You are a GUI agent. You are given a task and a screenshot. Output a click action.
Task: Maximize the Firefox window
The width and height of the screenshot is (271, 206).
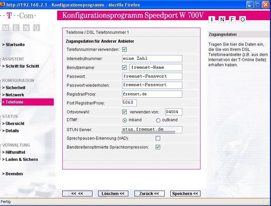pos(258,5)
